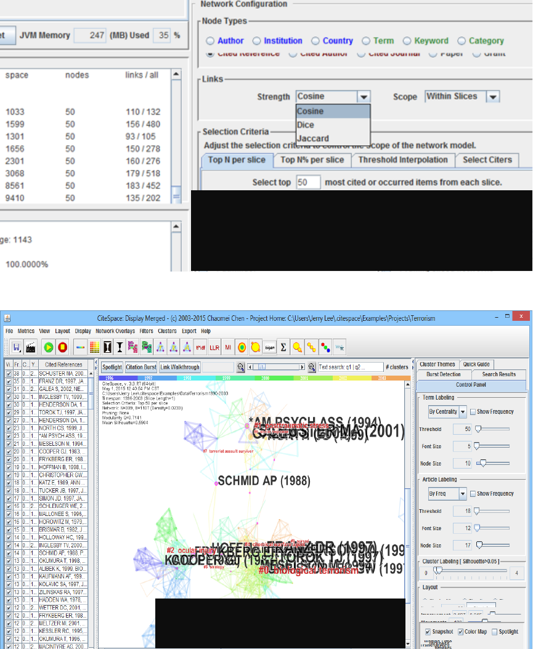Choose Dice from Strength list
The height and width of the screenshot is (649, 533).
(x=333, y=125)
